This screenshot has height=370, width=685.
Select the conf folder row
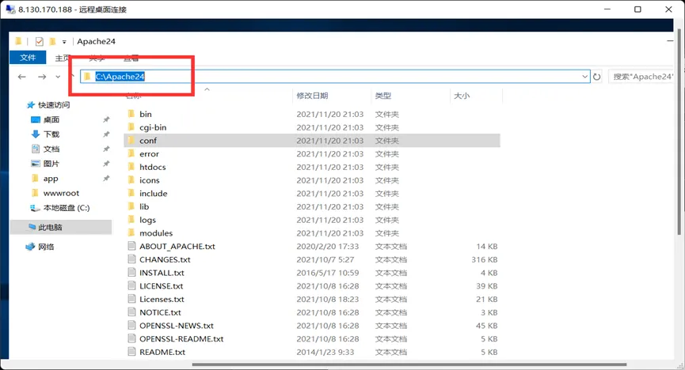click(x=312, y=141)
